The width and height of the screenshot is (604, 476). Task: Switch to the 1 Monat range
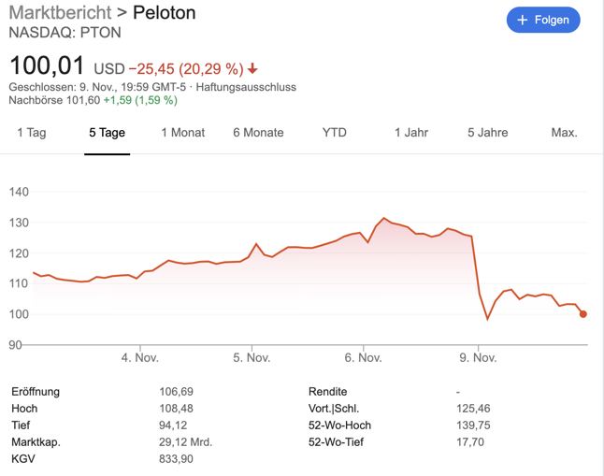pyautogui.click(x=183, y=133)
